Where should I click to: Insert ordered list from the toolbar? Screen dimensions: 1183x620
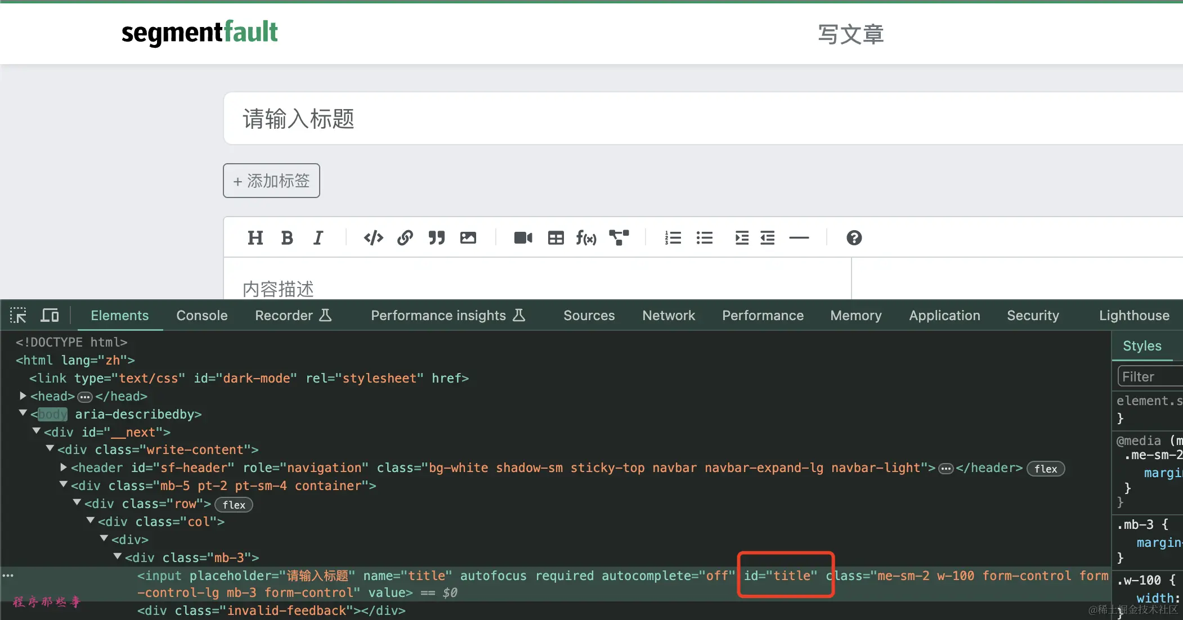pos(673,238)
